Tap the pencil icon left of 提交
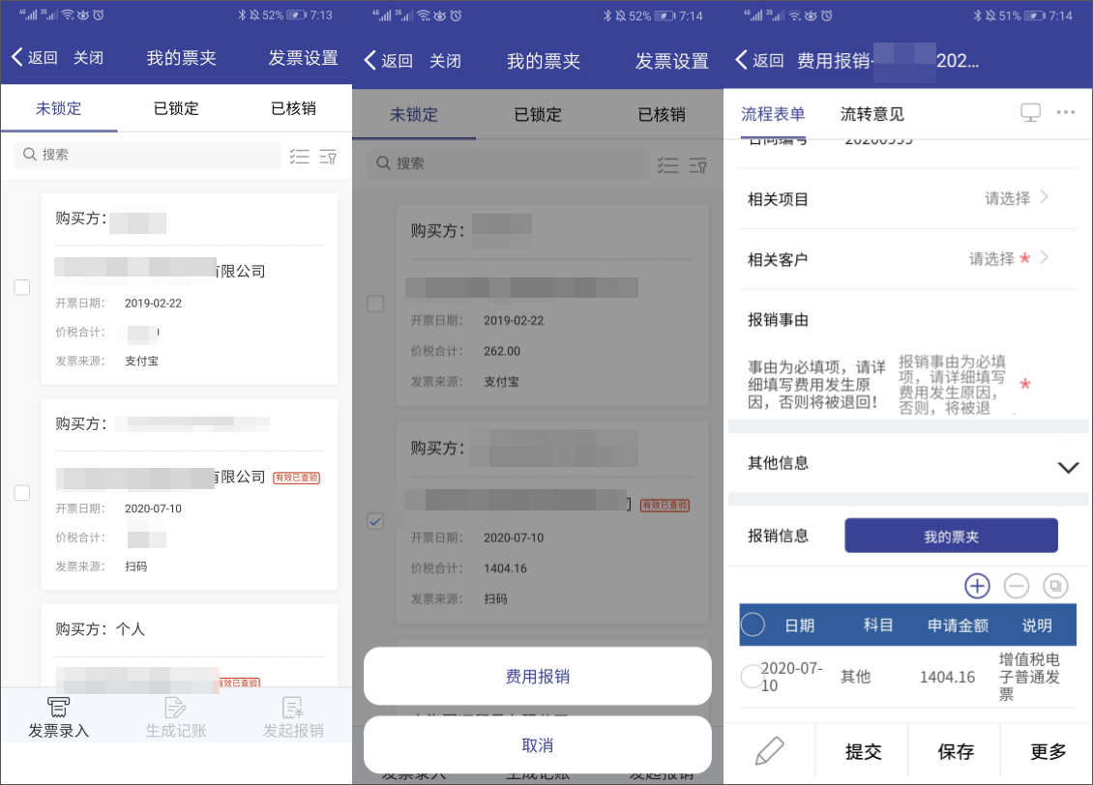 (769, 751)
